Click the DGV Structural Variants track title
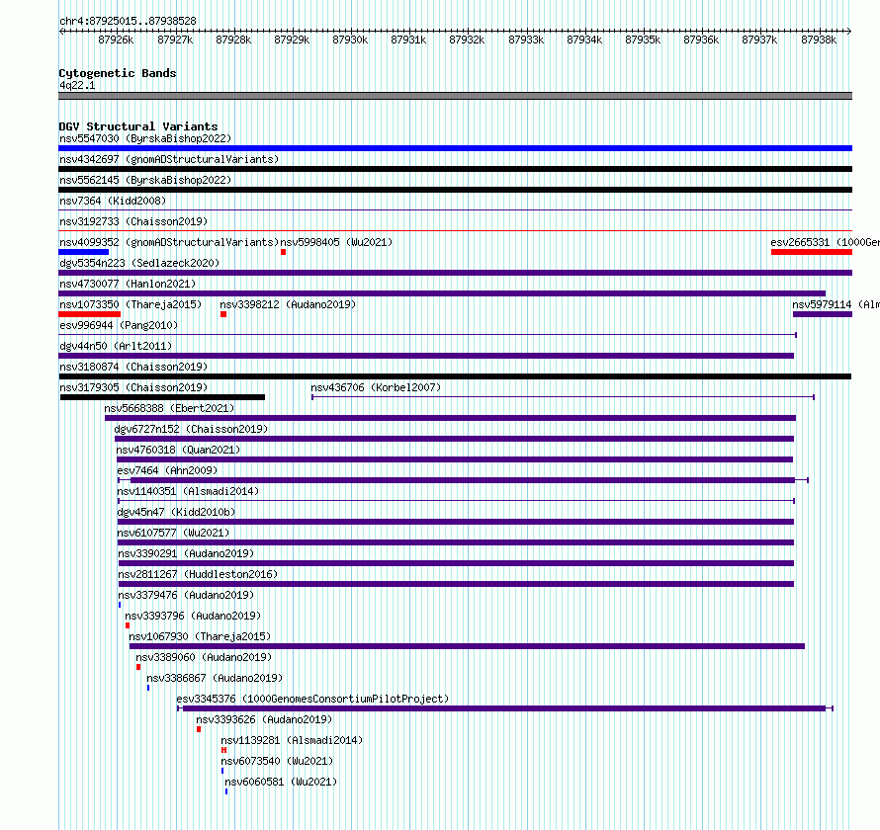 coord(138,126)
